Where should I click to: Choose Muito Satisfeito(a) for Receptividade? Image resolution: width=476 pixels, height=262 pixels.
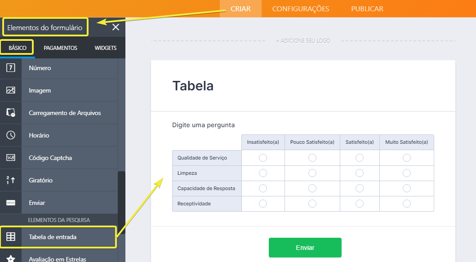[x=407, y=204]
